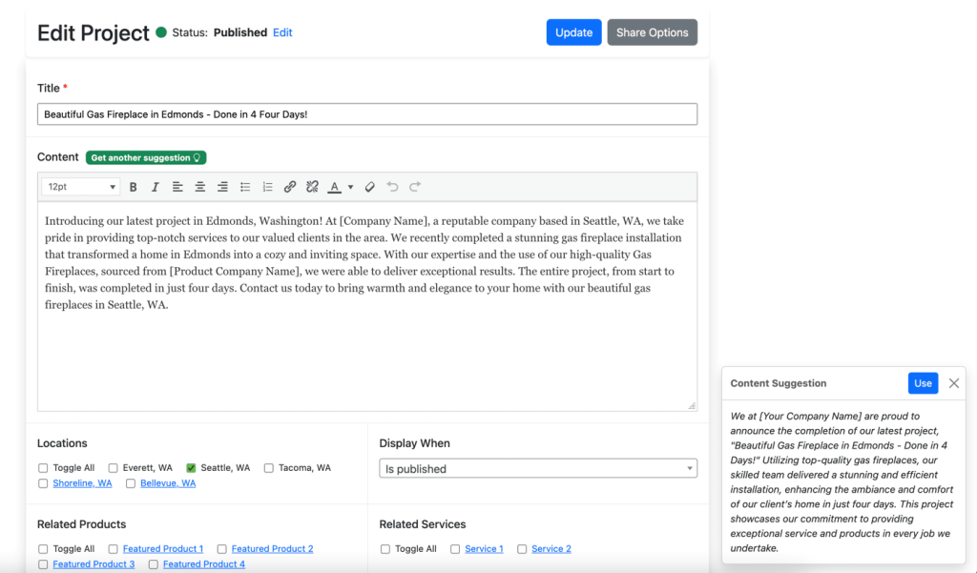The width and height of the screenshot is (977, 573).
Task: Toggle bold formatting in the editor
Action: tap(133, 187)
